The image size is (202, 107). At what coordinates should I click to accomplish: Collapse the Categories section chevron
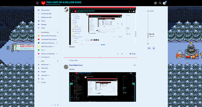pyautogui.click(x=39, y=32)
